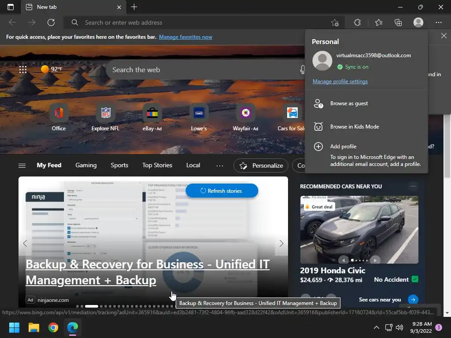Select Browse as guest

[x=366, y=103]
